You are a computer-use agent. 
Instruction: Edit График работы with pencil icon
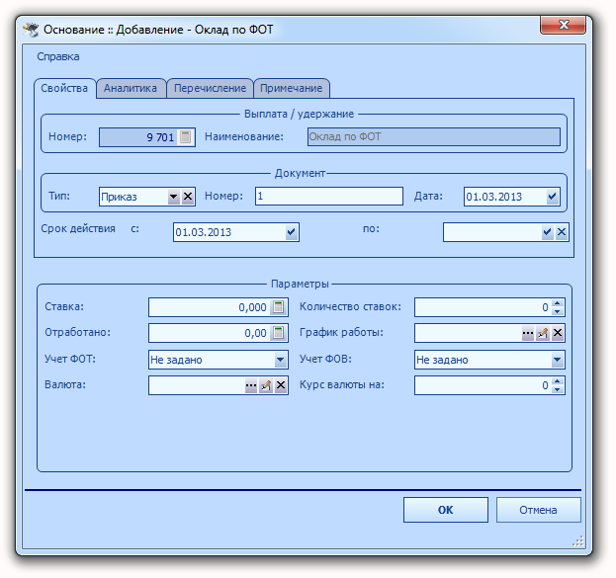point(543,333)
